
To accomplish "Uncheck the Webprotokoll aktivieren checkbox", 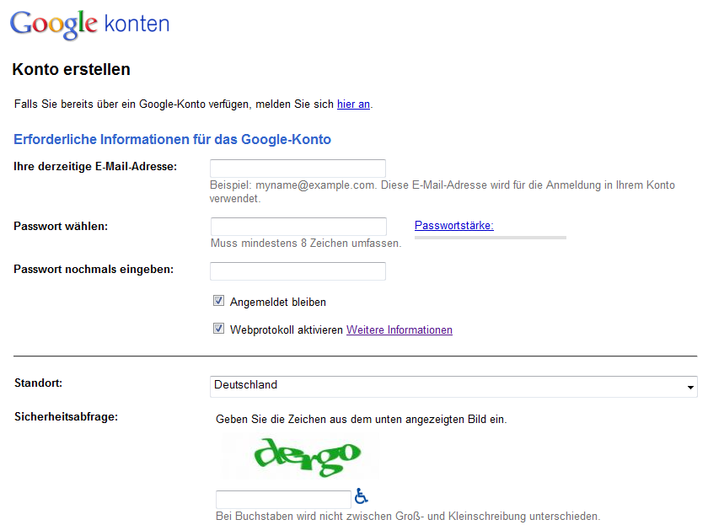I will coord(218,329).
